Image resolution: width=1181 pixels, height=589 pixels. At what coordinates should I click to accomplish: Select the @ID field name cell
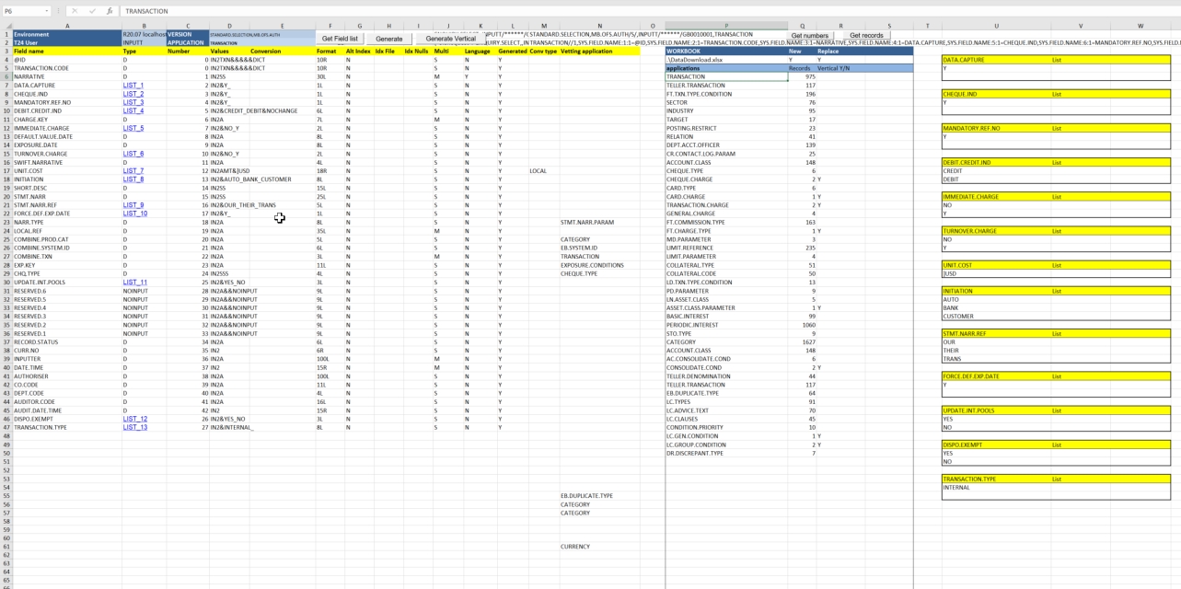[x=67, y=60]
